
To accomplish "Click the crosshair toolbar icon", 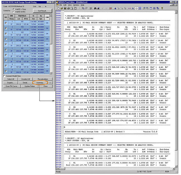I will point(136,8).
